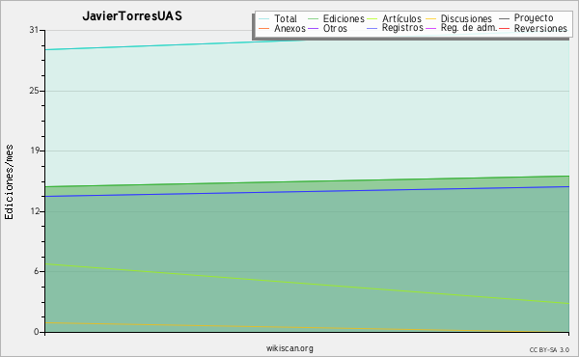Click the Reversiones legend label
This screenshot has width=579, height=357.
pyautogui.click(x=540, y=28)
